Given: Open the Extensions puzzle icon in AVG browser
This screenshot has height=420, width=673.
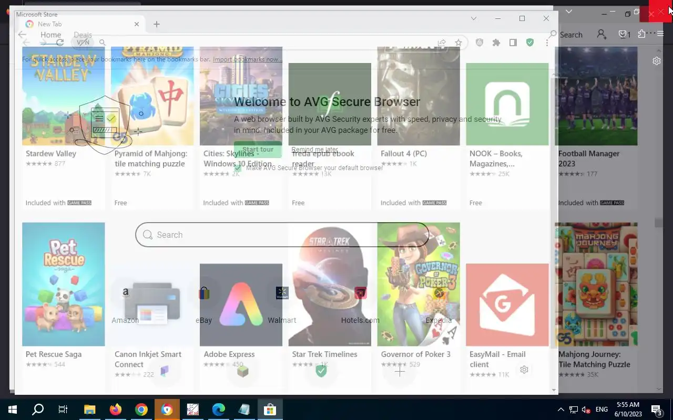Looking at the screenshot, I should 496,43.
